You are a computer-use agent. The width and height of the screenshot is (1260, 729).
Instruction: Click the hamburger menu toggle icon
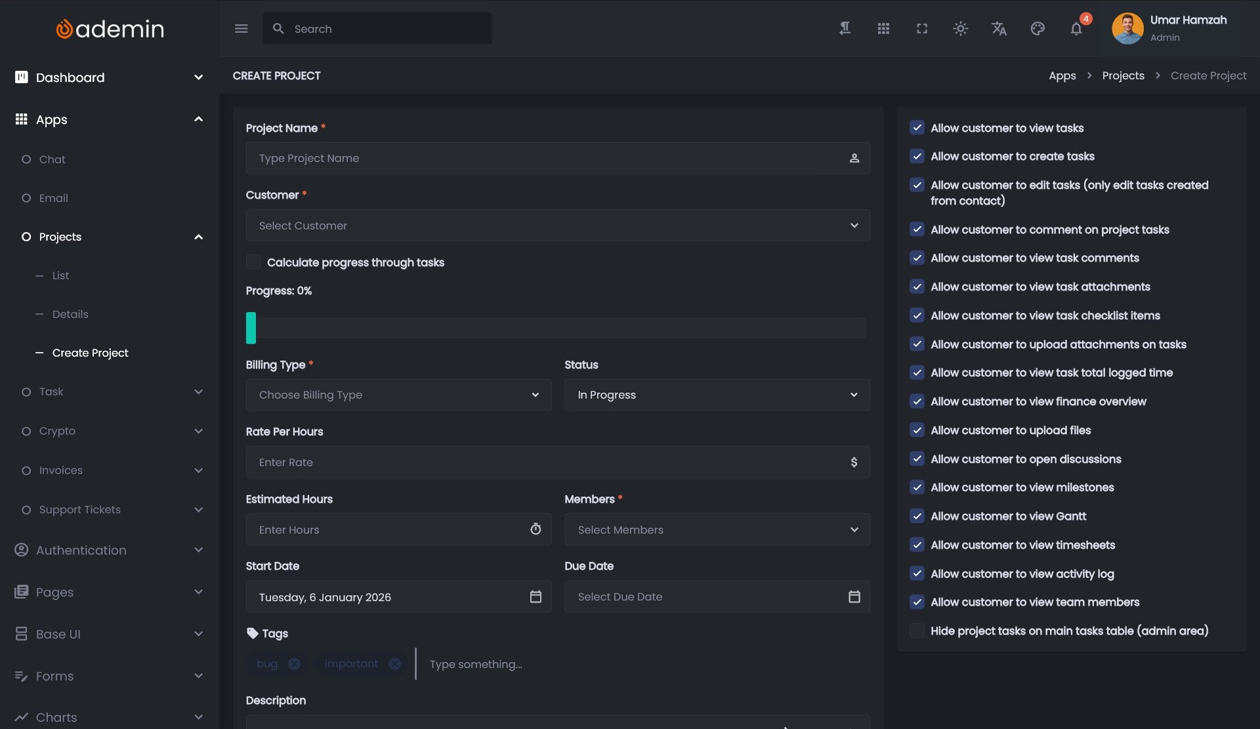click(x=241, y=29)
